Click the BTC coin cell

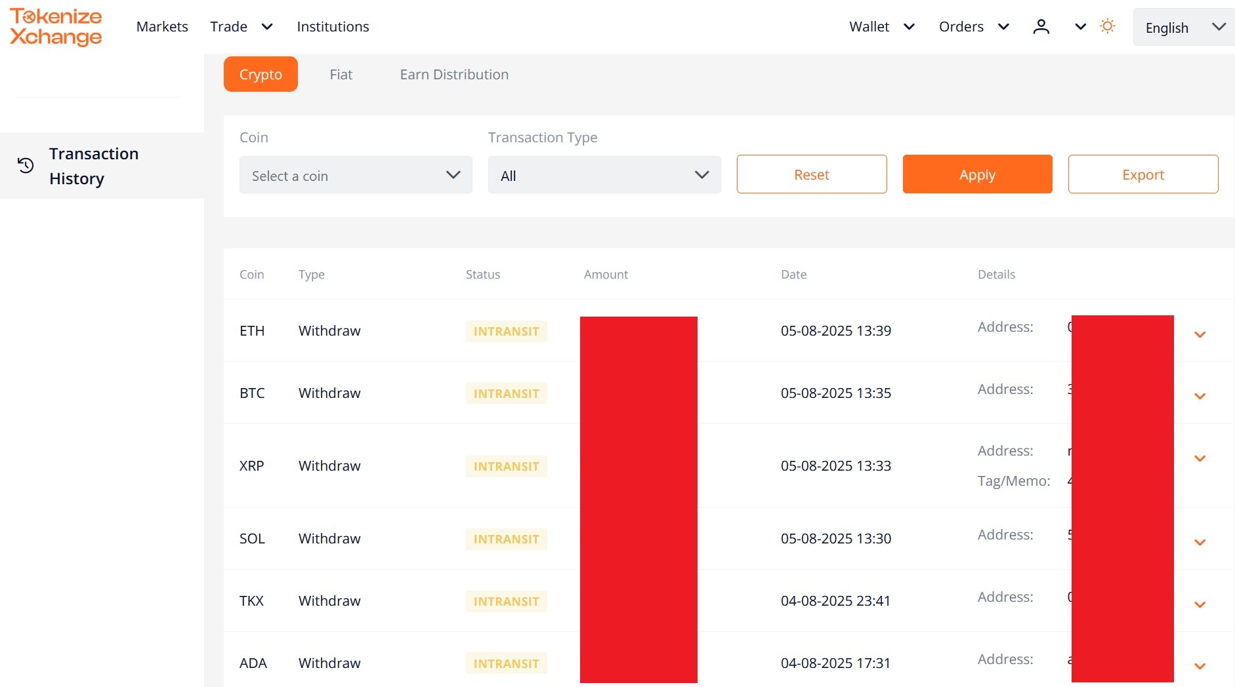(252, 393)
